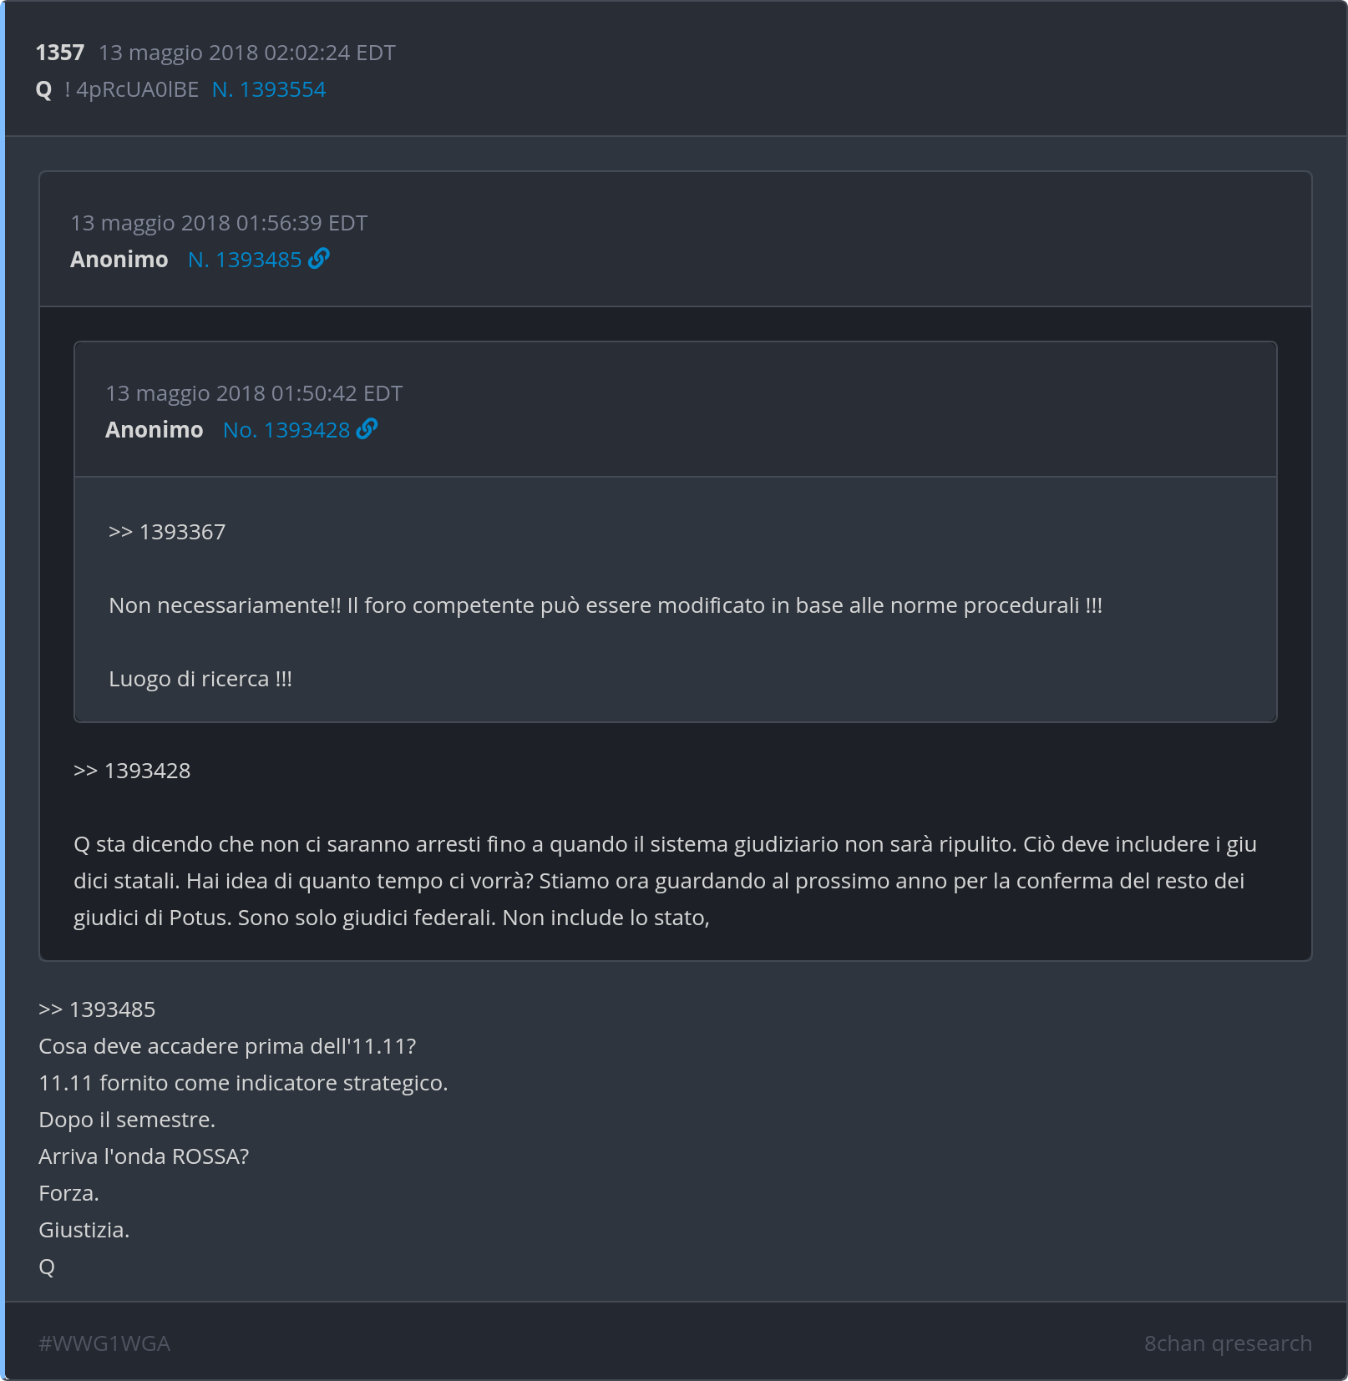The height and width of the screenshot is (1381, 1348).
Task: Click post number 1357 in the header
Action: point(60,53)
